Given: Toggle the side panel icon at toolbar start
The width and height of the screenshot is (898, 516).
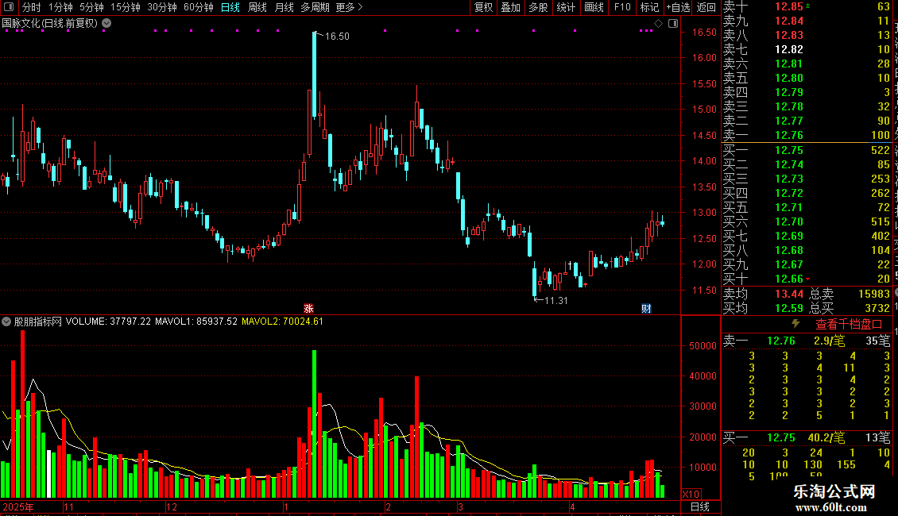Looking at the screenshot, I should (9, 7).
